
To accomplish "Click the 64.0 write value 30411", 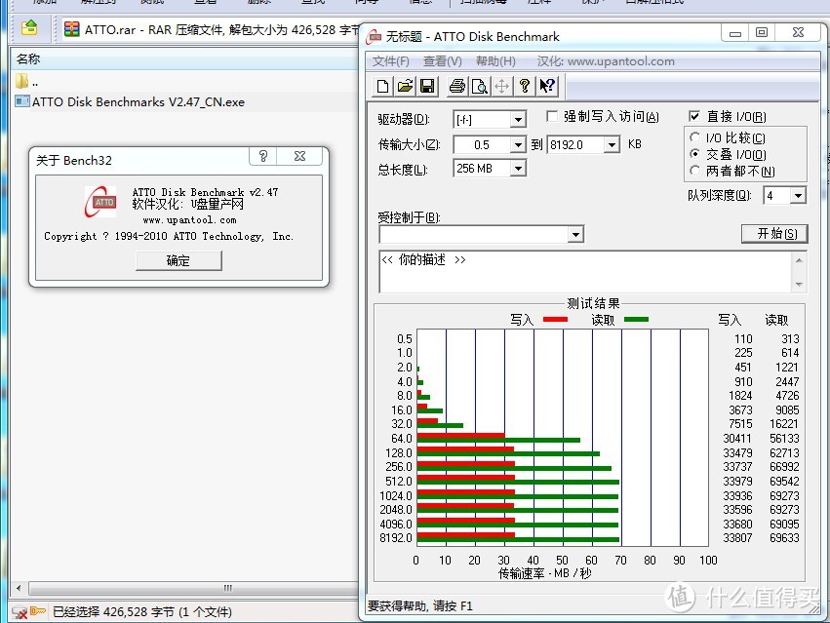I will point(737,439).
